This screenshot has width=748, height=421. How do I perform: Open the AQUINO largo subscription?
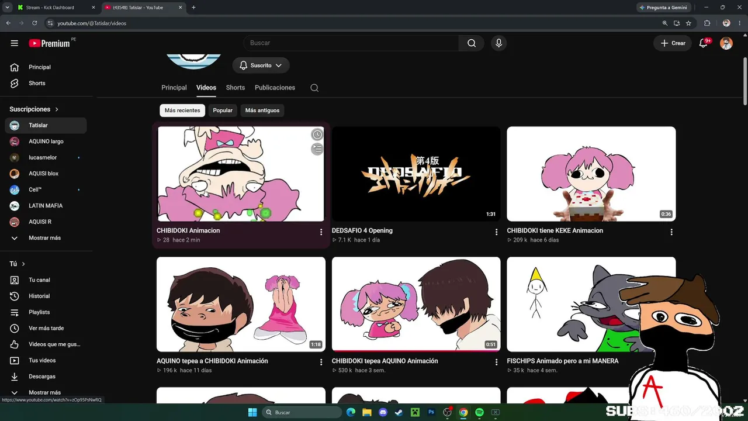pyautogui.click(x=46, y=142)
